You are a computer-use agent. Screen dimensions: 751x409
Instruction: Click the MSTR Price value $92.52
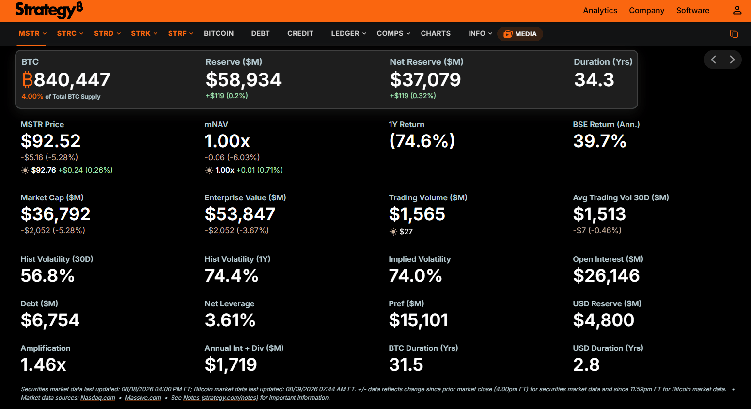pos(50,141)
